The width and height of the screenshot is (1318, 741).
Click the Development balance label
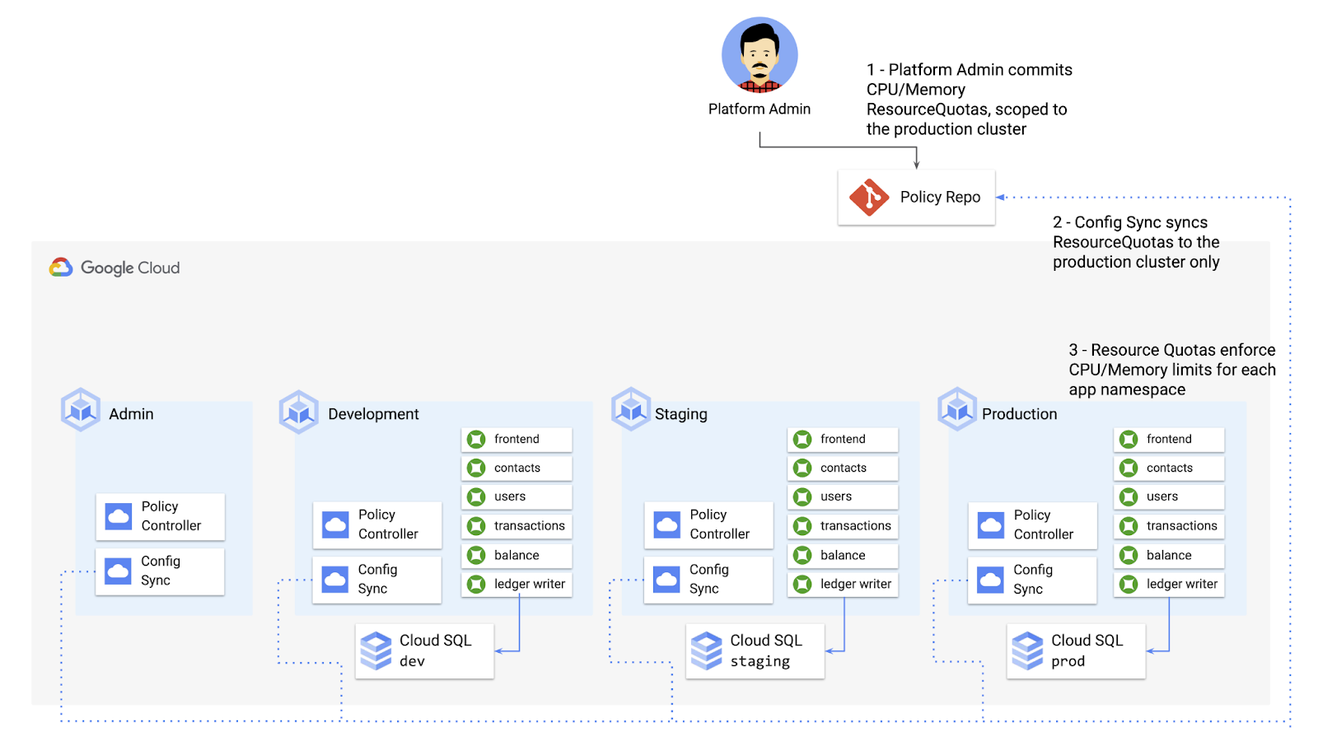[x=516, y=556]
